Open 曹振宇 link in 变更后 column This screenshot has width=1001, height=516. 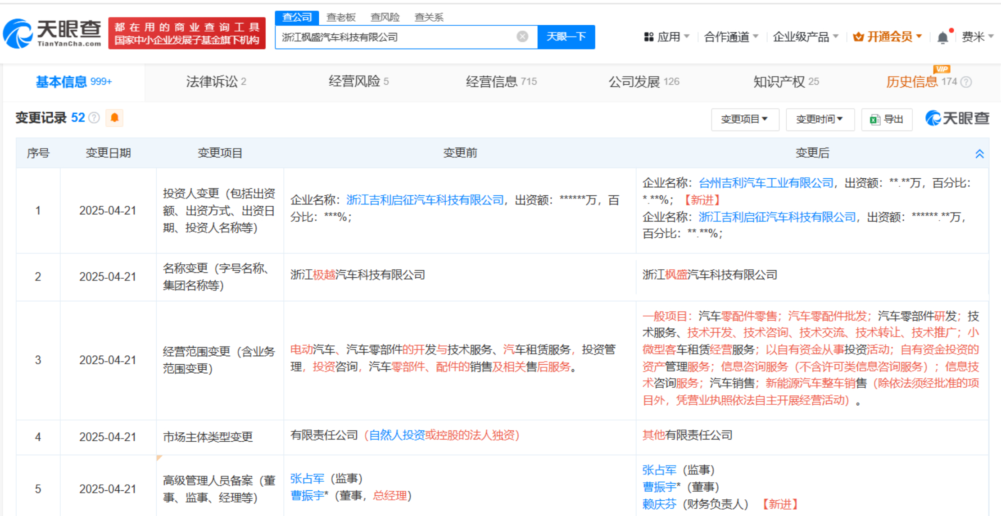[x=659, y=487]
